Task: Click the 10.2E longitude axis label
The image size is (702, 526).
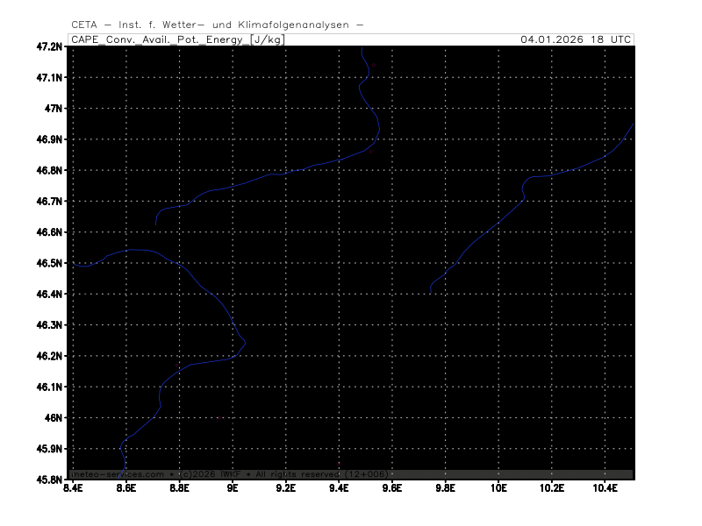Action: [551, 488]
